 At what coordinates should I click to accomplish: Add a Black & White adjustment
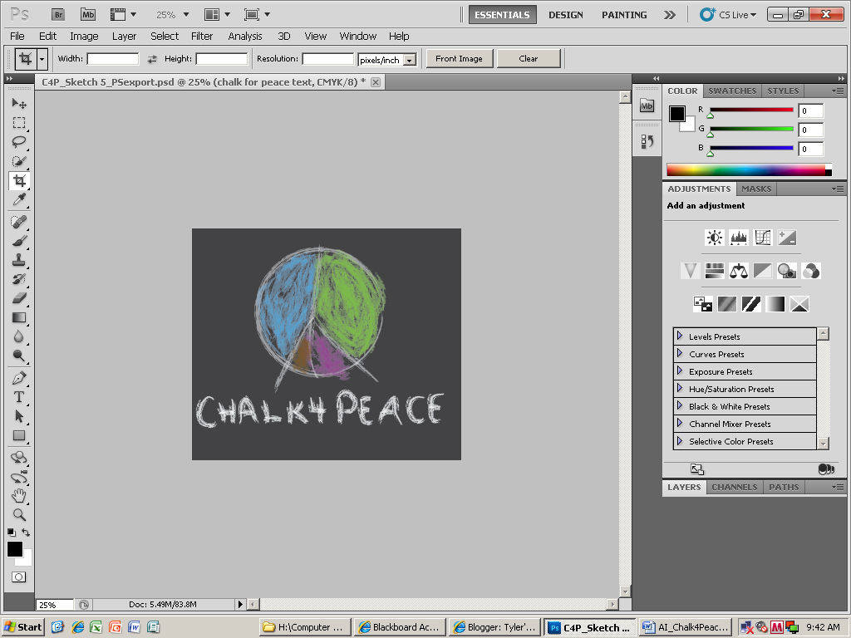coord(762,270)
